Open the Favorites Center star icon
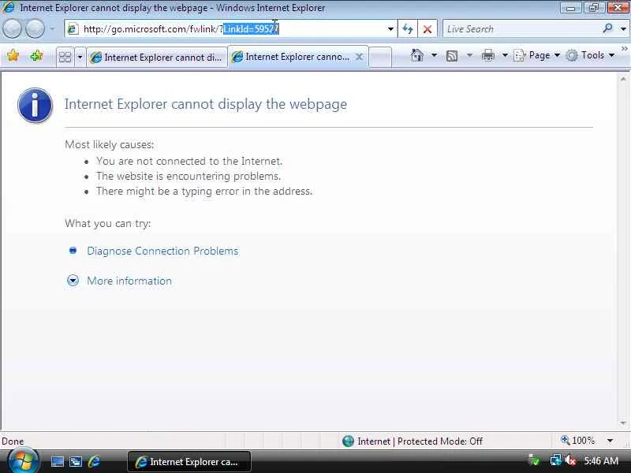Viewport: 631px width, 473px height. pos(13,55)
